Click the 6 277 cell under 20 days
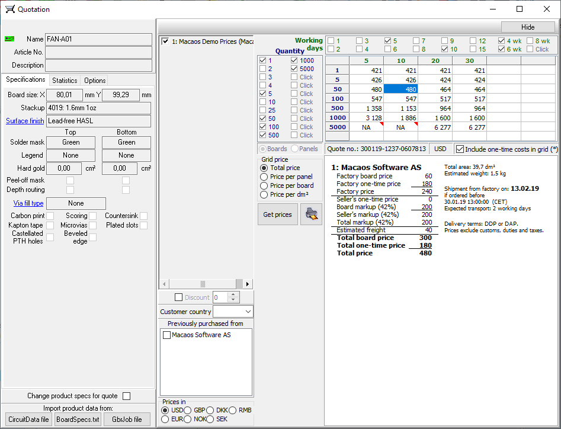Viewport: 561px width, 429px height. click(x=435, y=127)
